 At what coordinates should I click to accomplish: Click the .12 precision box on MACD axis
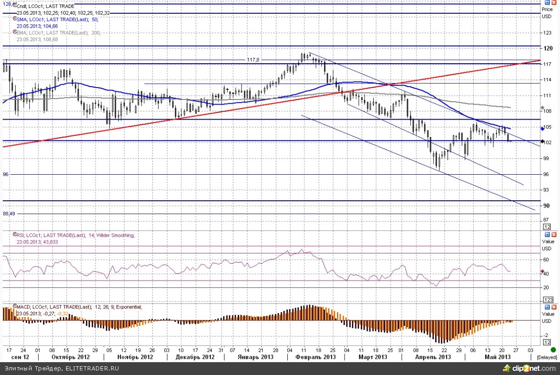pyautogui.click(x=547, y=342)
